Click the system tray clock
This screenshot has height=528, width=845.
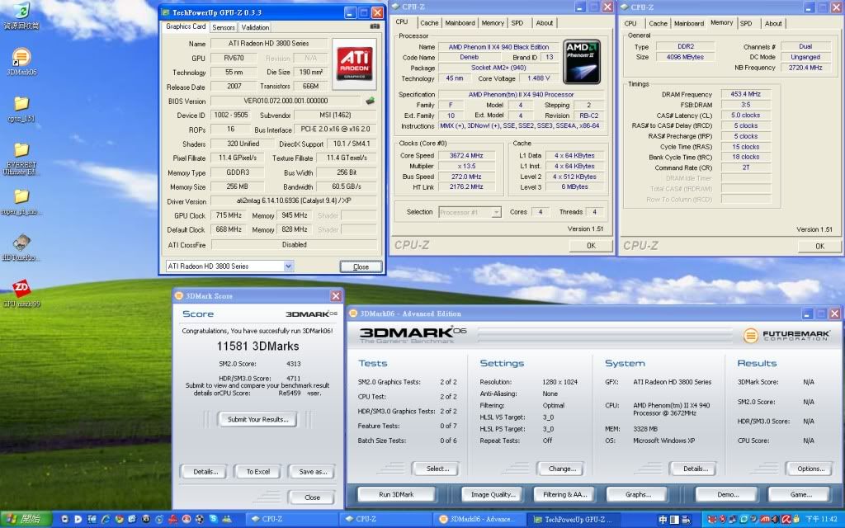821,520
